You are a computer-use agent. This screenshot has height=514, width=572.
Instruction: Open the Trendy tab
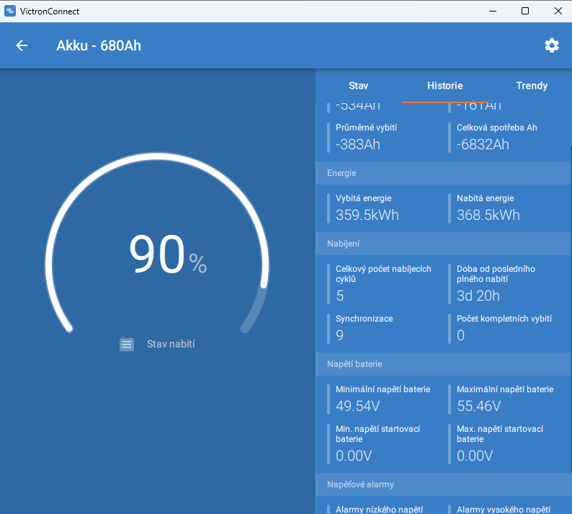(x=532, y=86)
